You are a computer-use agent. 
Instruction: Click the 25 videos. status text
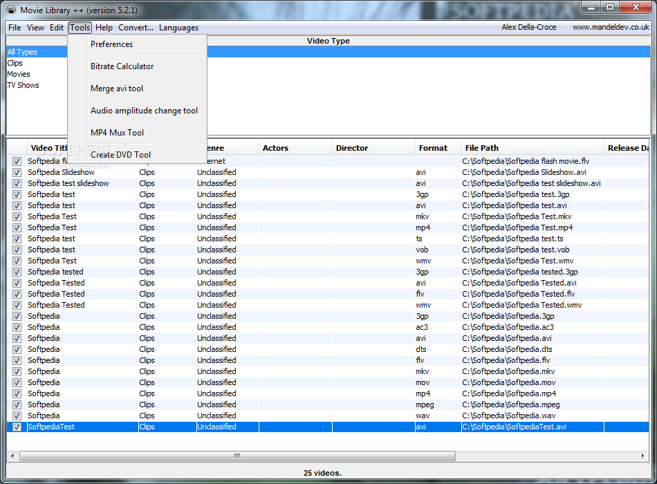point(323,473)
